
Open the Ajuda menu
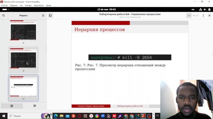coord(49,5)
